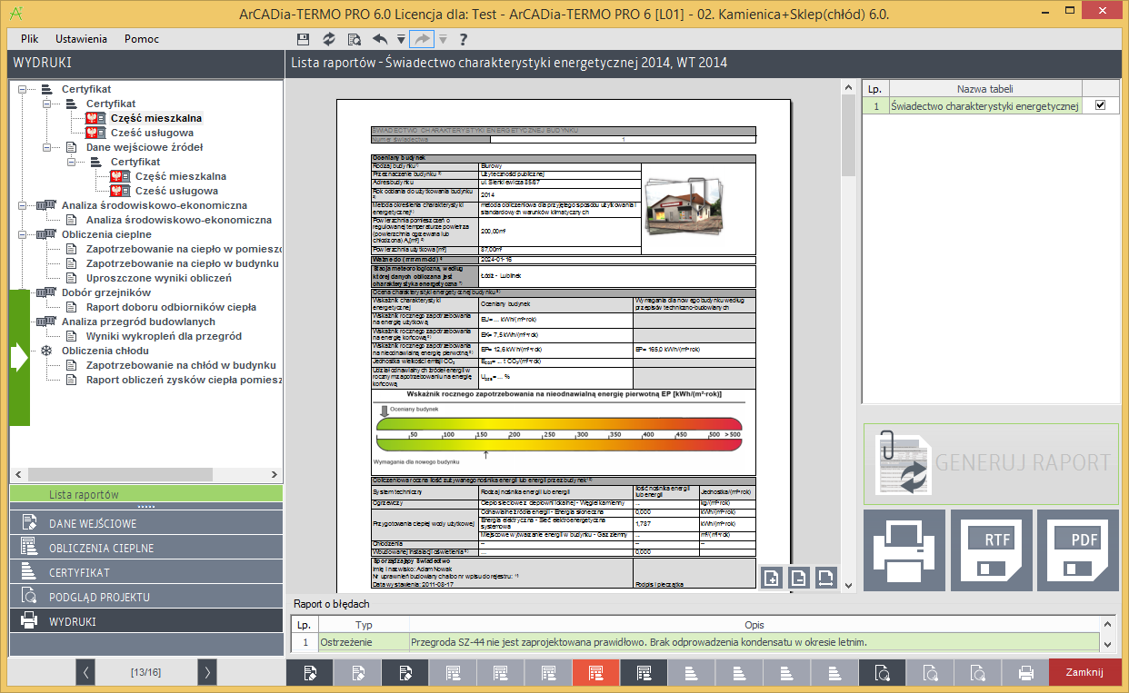Collapse the second-level Certyfikat node under root
The width and height of the screenshot is (1129, 693).
(x=45, y=104)
